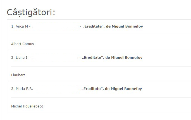The height and width of the screenshot is (120, 191).
Task: Click the "Câștigători:" heading
Action: click(31, 12)
